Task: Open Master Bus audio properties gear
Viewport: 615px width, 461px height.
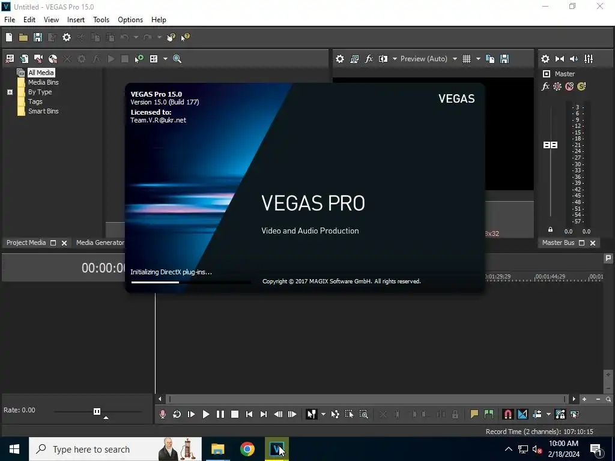Action: (545, 59)
